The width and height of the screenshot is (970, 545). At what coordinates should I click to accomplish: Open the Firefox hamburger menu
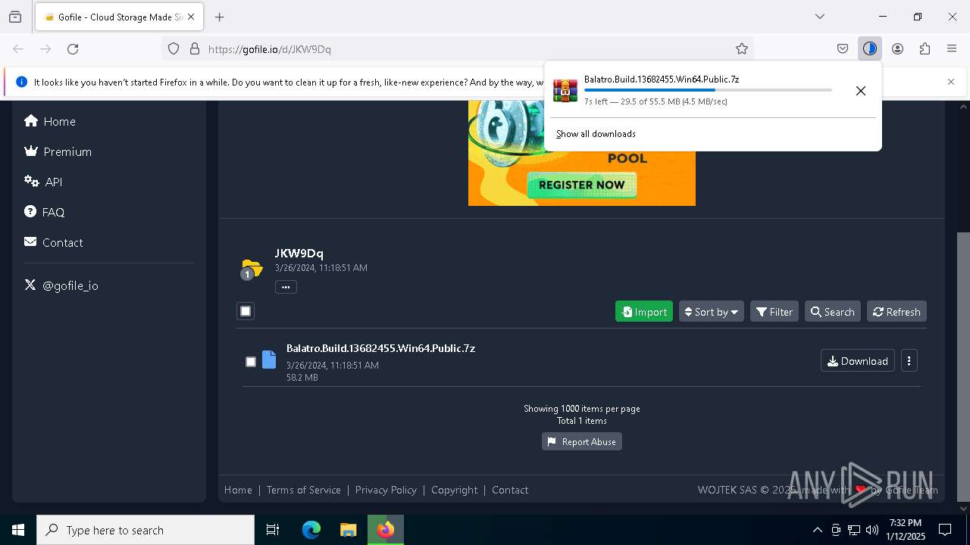point(952,49)
